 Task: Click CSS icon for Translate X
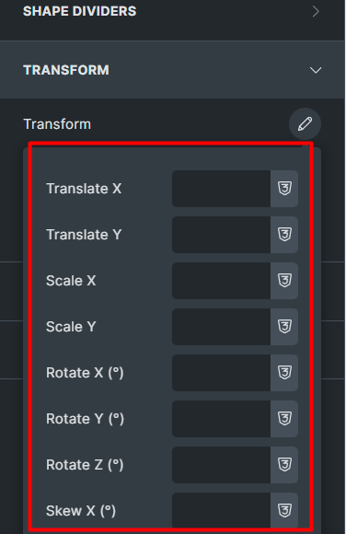(284, 189)
